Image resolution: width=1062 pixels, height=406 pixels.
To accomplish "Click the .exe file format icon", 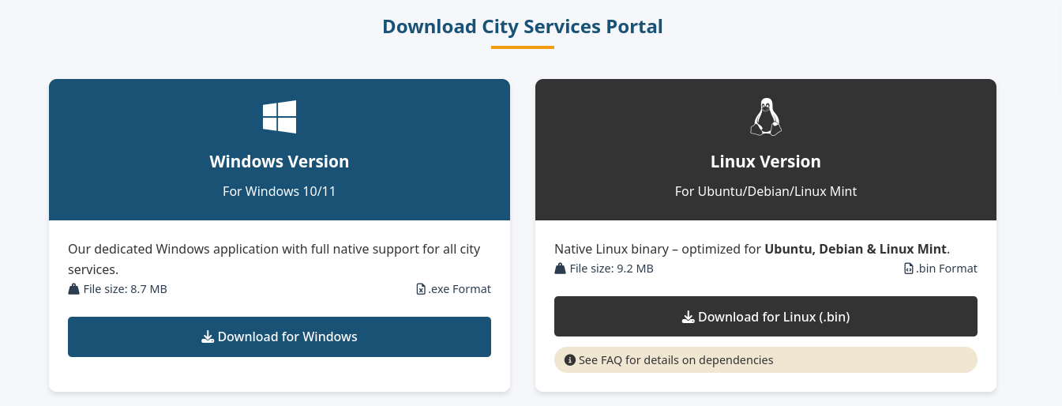I will [x=421, y=289].
